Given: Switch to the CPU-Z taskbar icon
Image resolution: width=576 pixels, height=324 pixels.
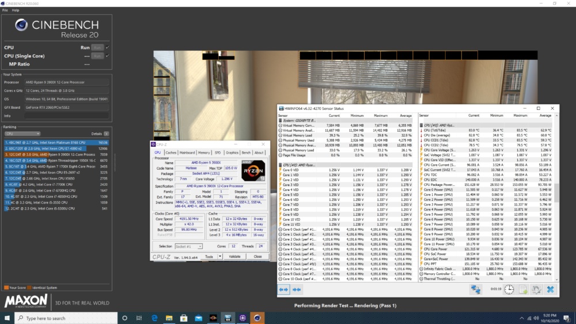Looking at the screenshot, I should [242, 318].
